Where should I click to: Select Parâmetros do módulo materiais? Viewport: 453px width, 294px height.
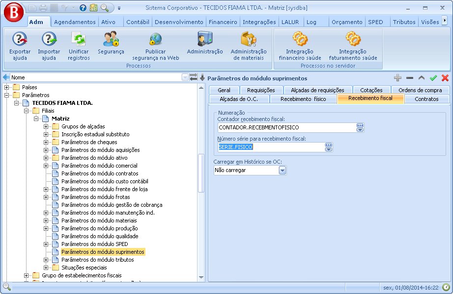tap(99, 220)
